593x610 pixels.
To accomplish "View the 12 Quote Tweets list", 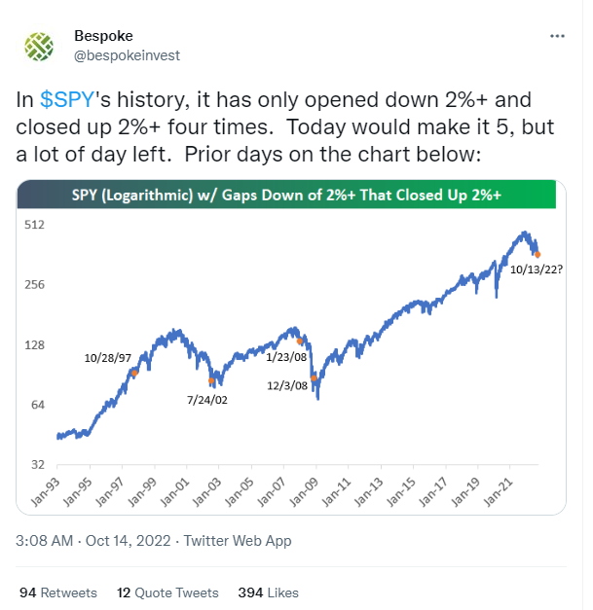I will coord(167,592).
